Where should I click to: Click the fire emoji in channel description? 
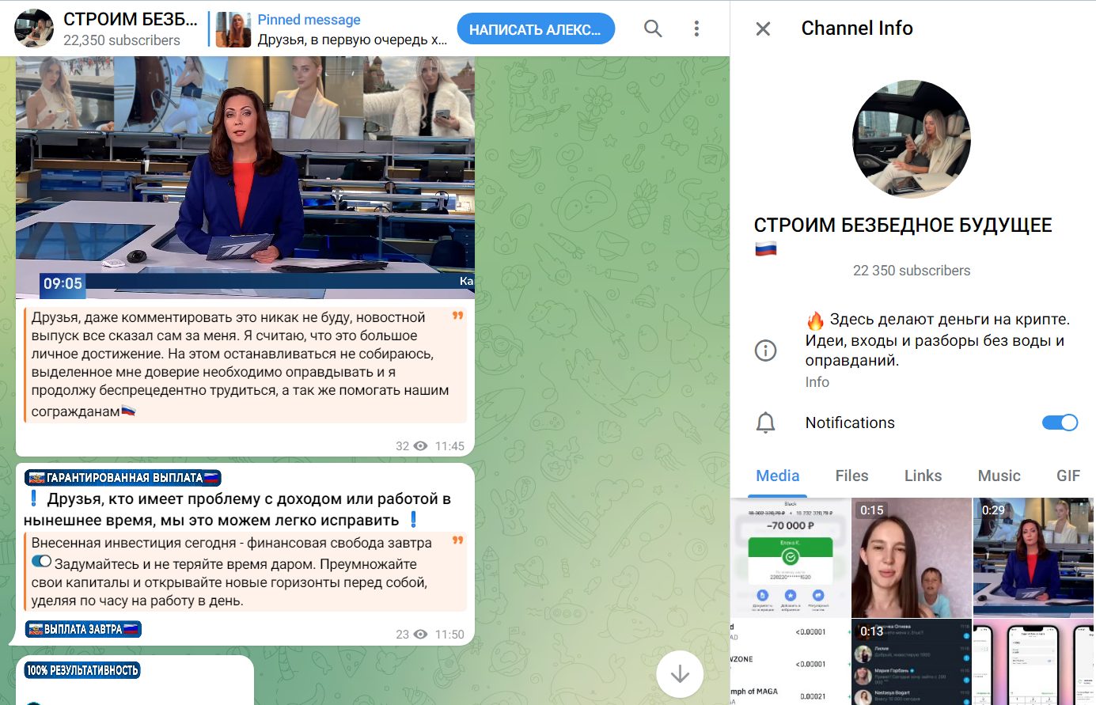[815, 320]
